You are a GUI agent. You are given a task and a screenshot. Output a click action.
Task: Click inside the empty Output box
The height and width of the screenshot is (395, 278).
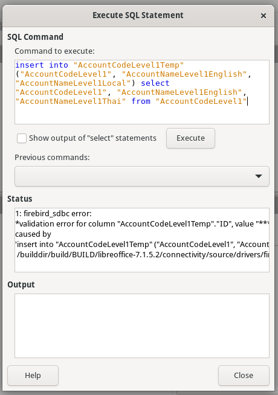point(142,326)
